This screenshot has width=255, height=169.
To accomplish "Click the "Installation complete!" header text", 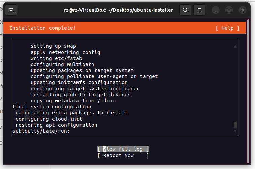I will (42, 28).
